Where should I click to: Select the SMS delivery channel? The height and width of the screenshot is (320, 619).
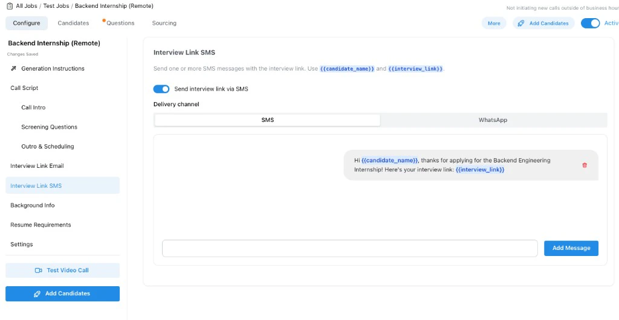[267, 120]
